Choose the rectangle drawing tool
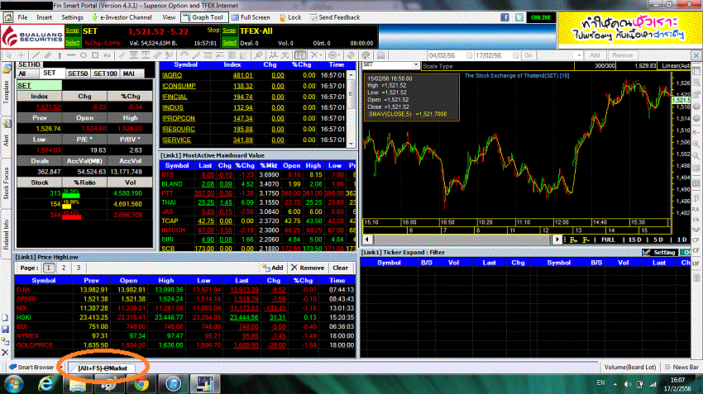The image size is (703, 394). click(x=95, y=55)
